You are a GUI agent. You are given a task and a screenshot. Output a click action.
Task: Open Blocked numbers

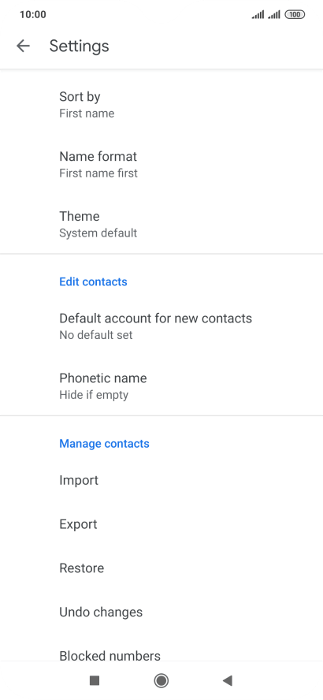[161, 655]
